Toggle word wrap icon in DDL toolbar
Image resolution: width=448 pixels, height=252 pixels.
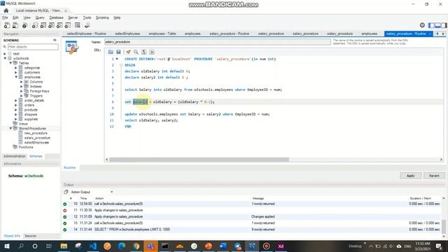[x=152, y=52]
